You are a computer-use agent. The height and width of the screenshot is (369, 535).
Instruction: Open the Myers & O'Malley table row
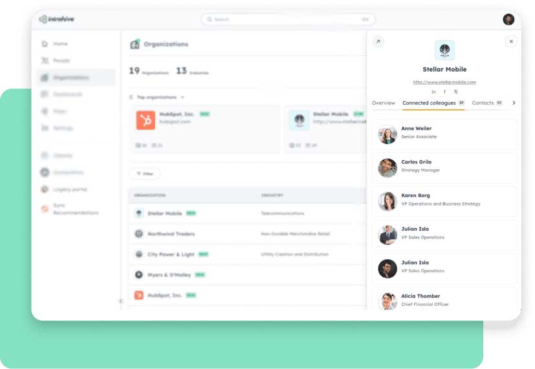[247, 275]
